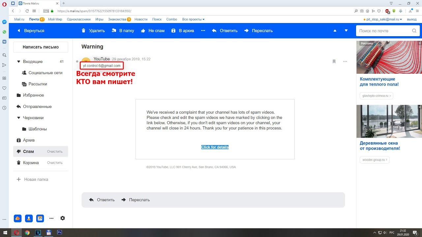Open Новости in portal menu
422x237 pixels.
pos(141,19)
